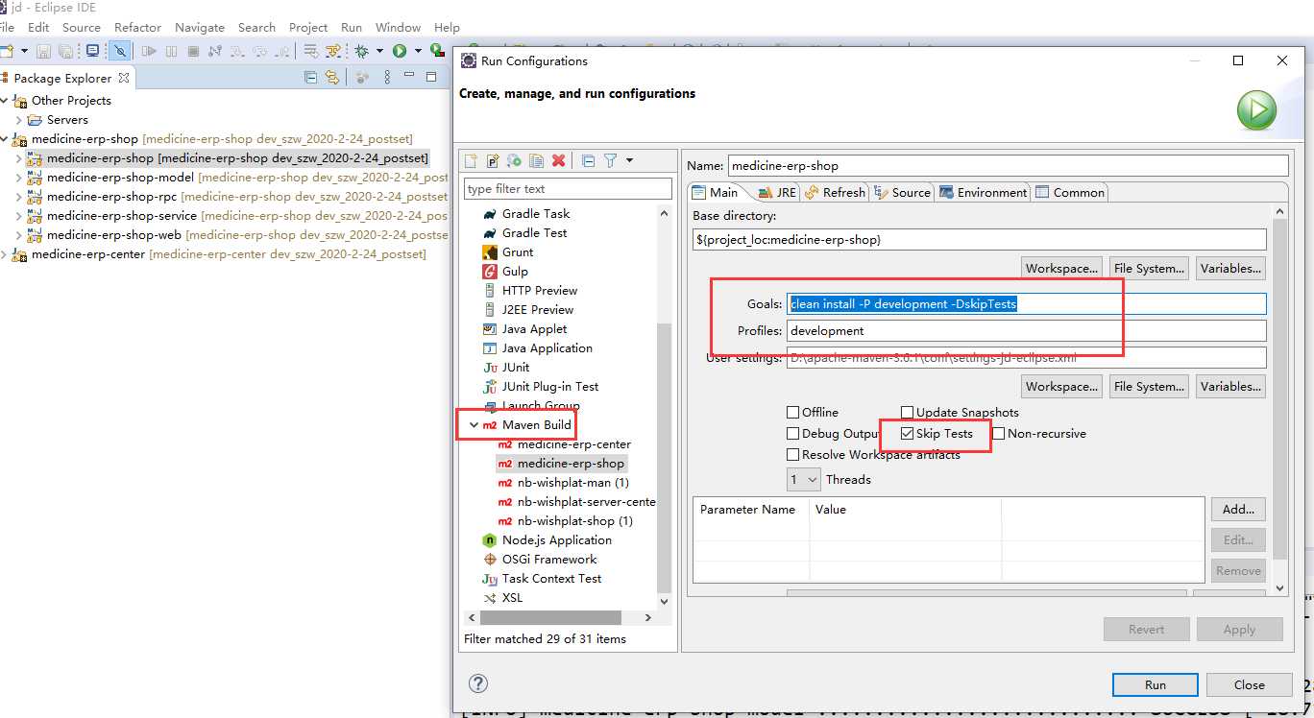Enable the Offline checkbox
This screenshot has width=1314, height=718.
[x=792, y=413]
